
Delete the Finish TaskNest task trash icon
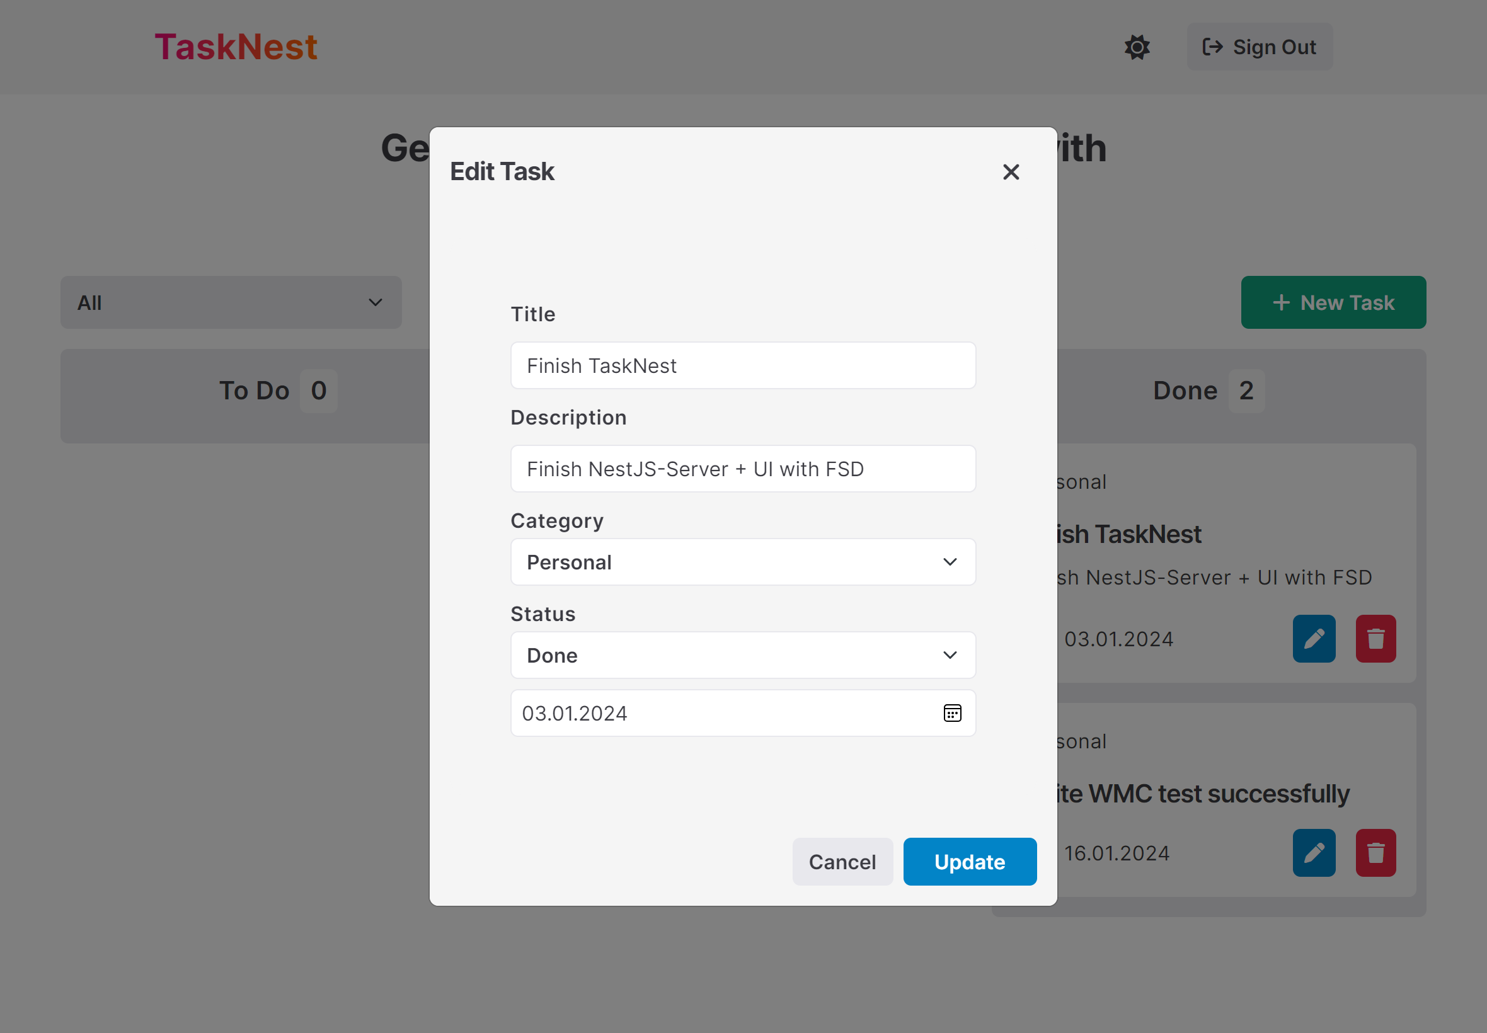(x=1375, y=639)
